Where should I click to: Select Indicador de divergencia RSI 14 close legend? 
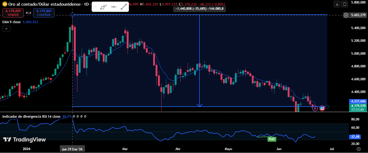tap(31, 116)
